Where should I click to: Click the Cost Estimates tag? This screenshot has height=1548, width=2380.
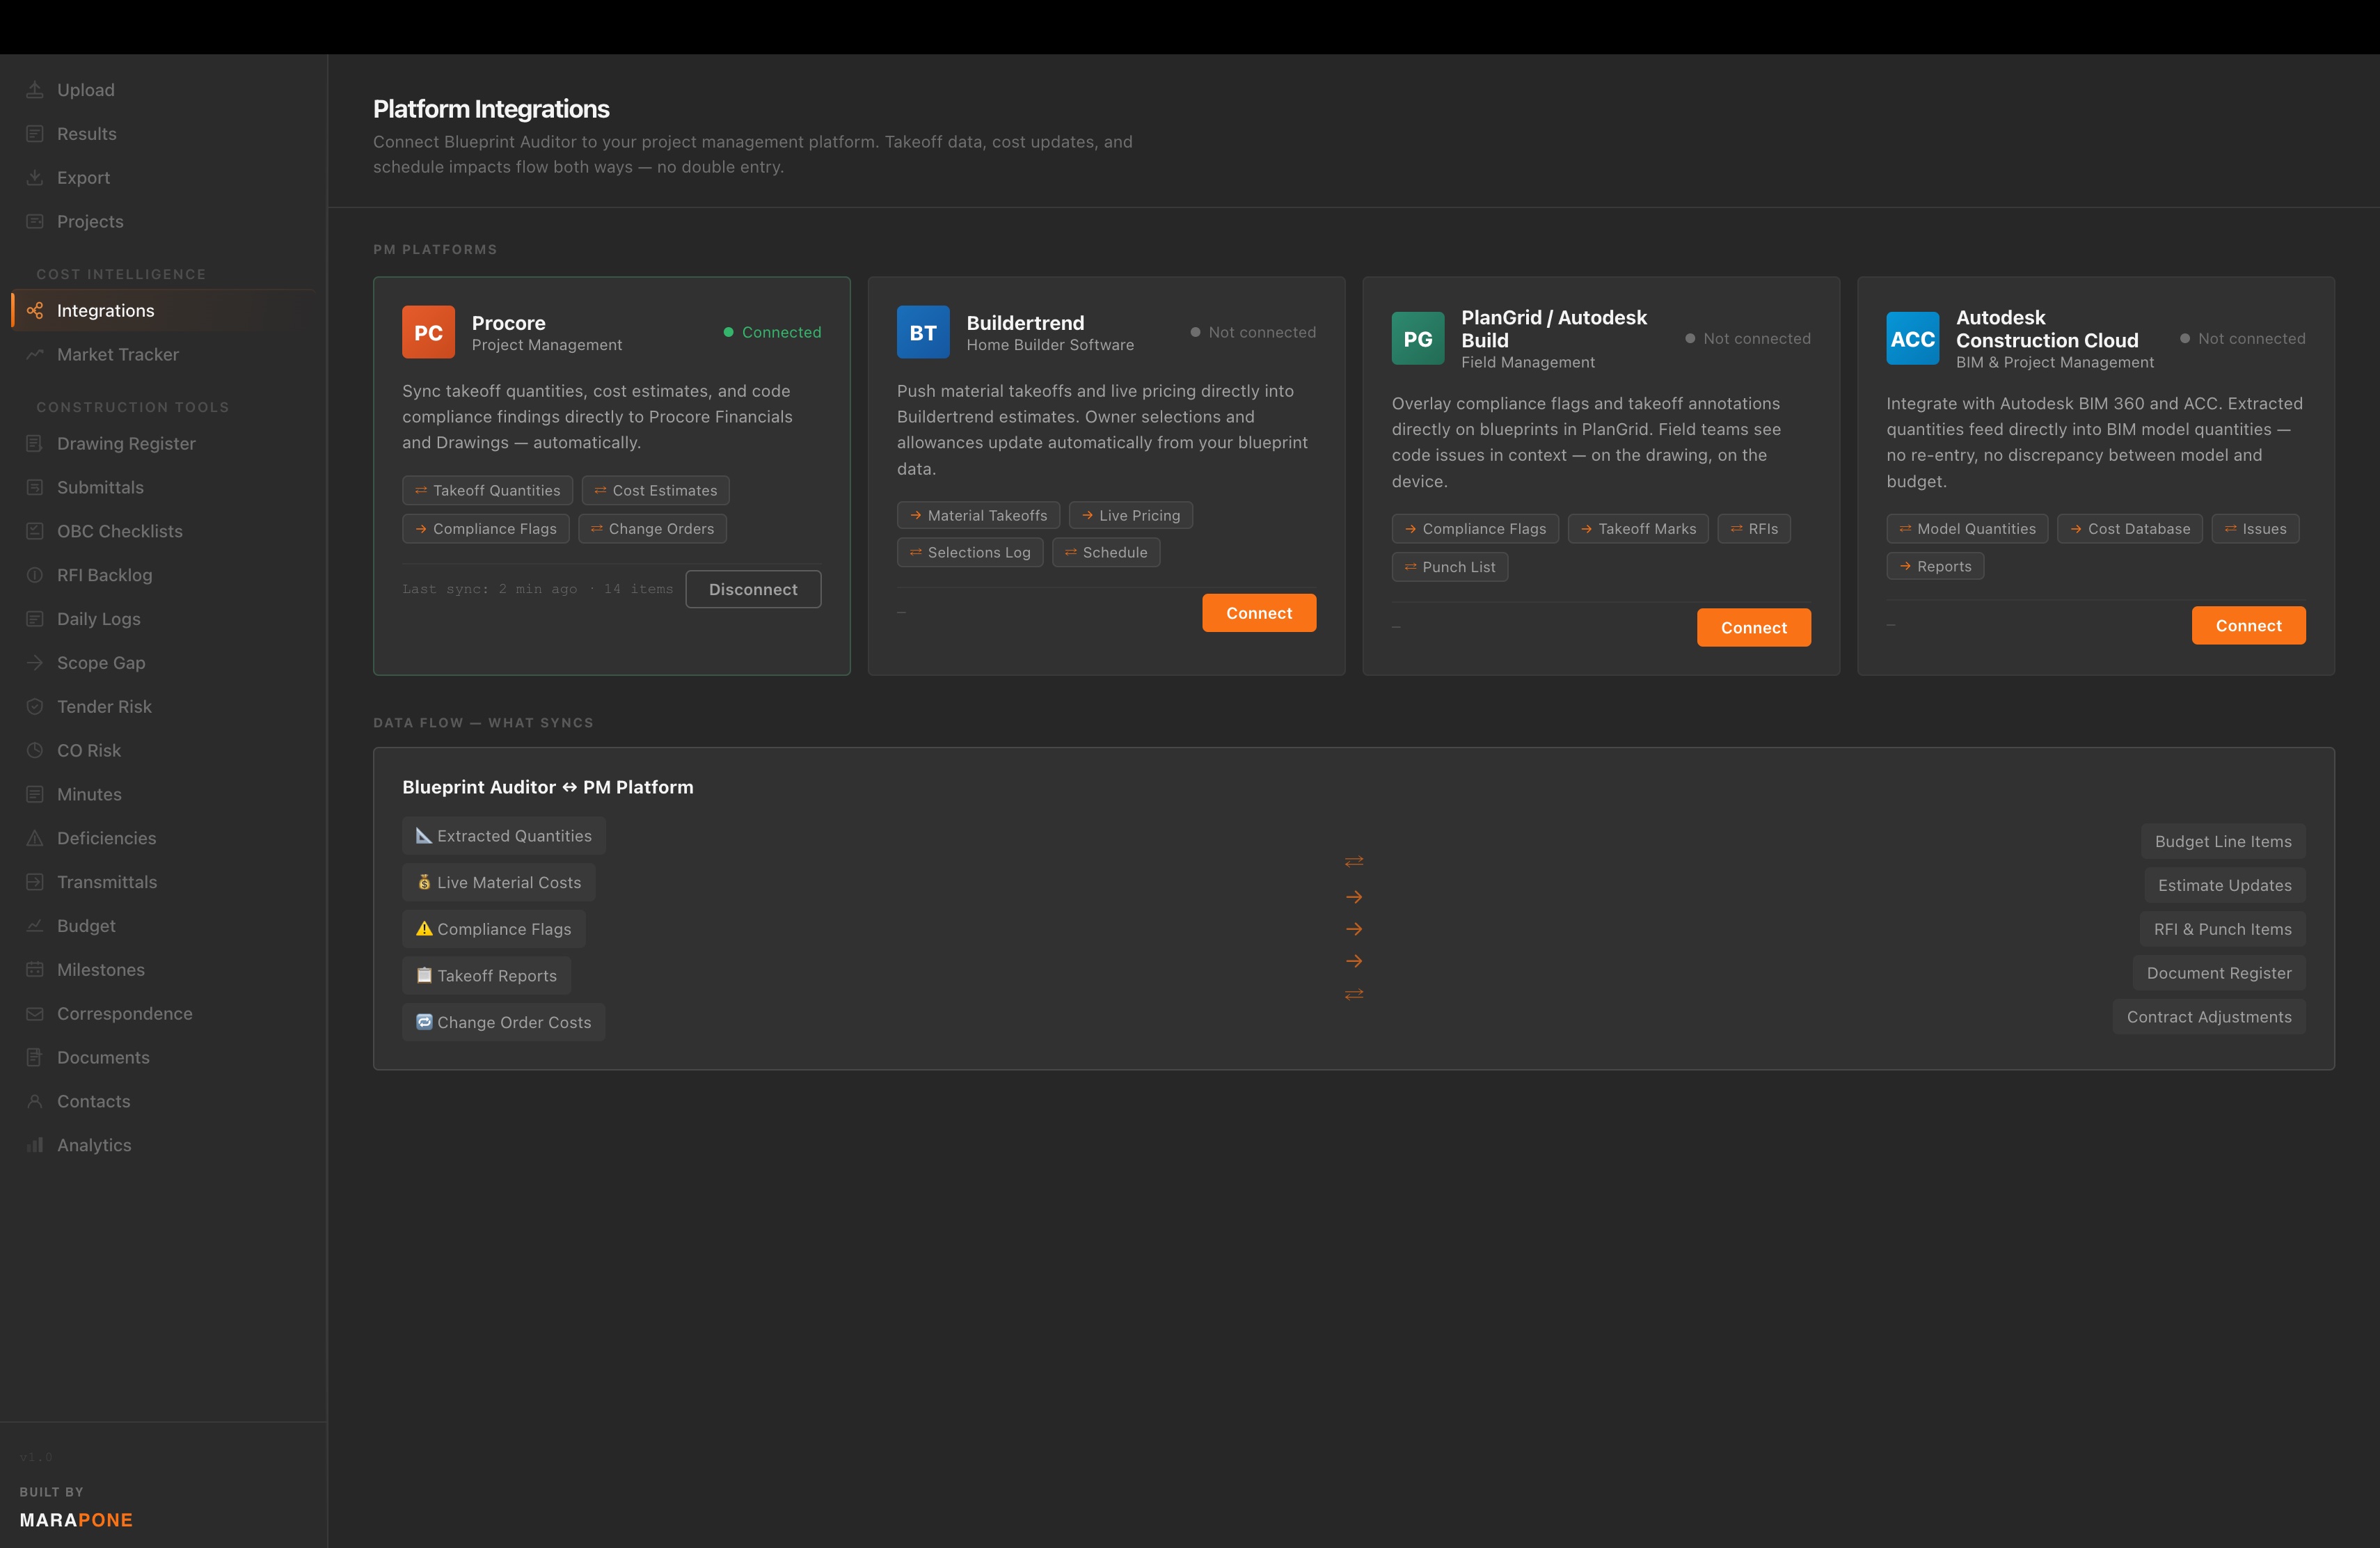pos(656,491)
